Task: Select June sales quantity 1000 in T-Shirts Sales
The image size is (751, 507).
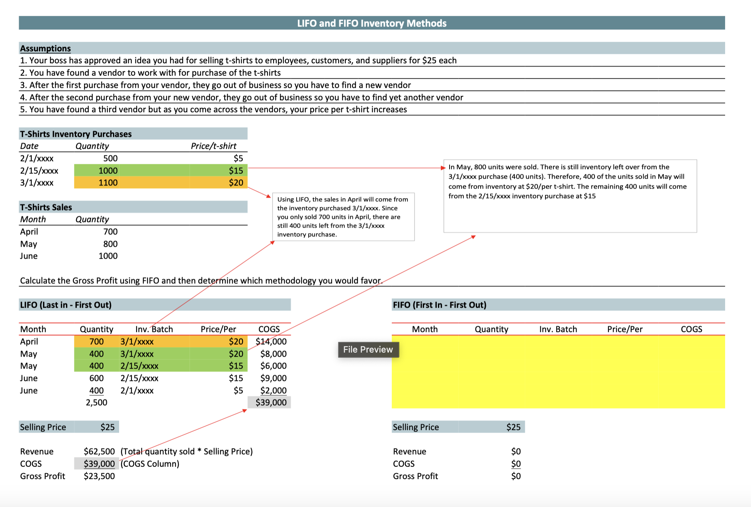Action: click(108, 256)
